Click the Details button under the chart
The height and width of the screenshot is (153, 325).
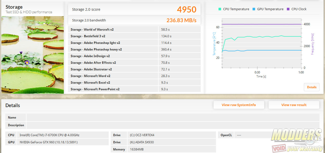tap(312, 87)
